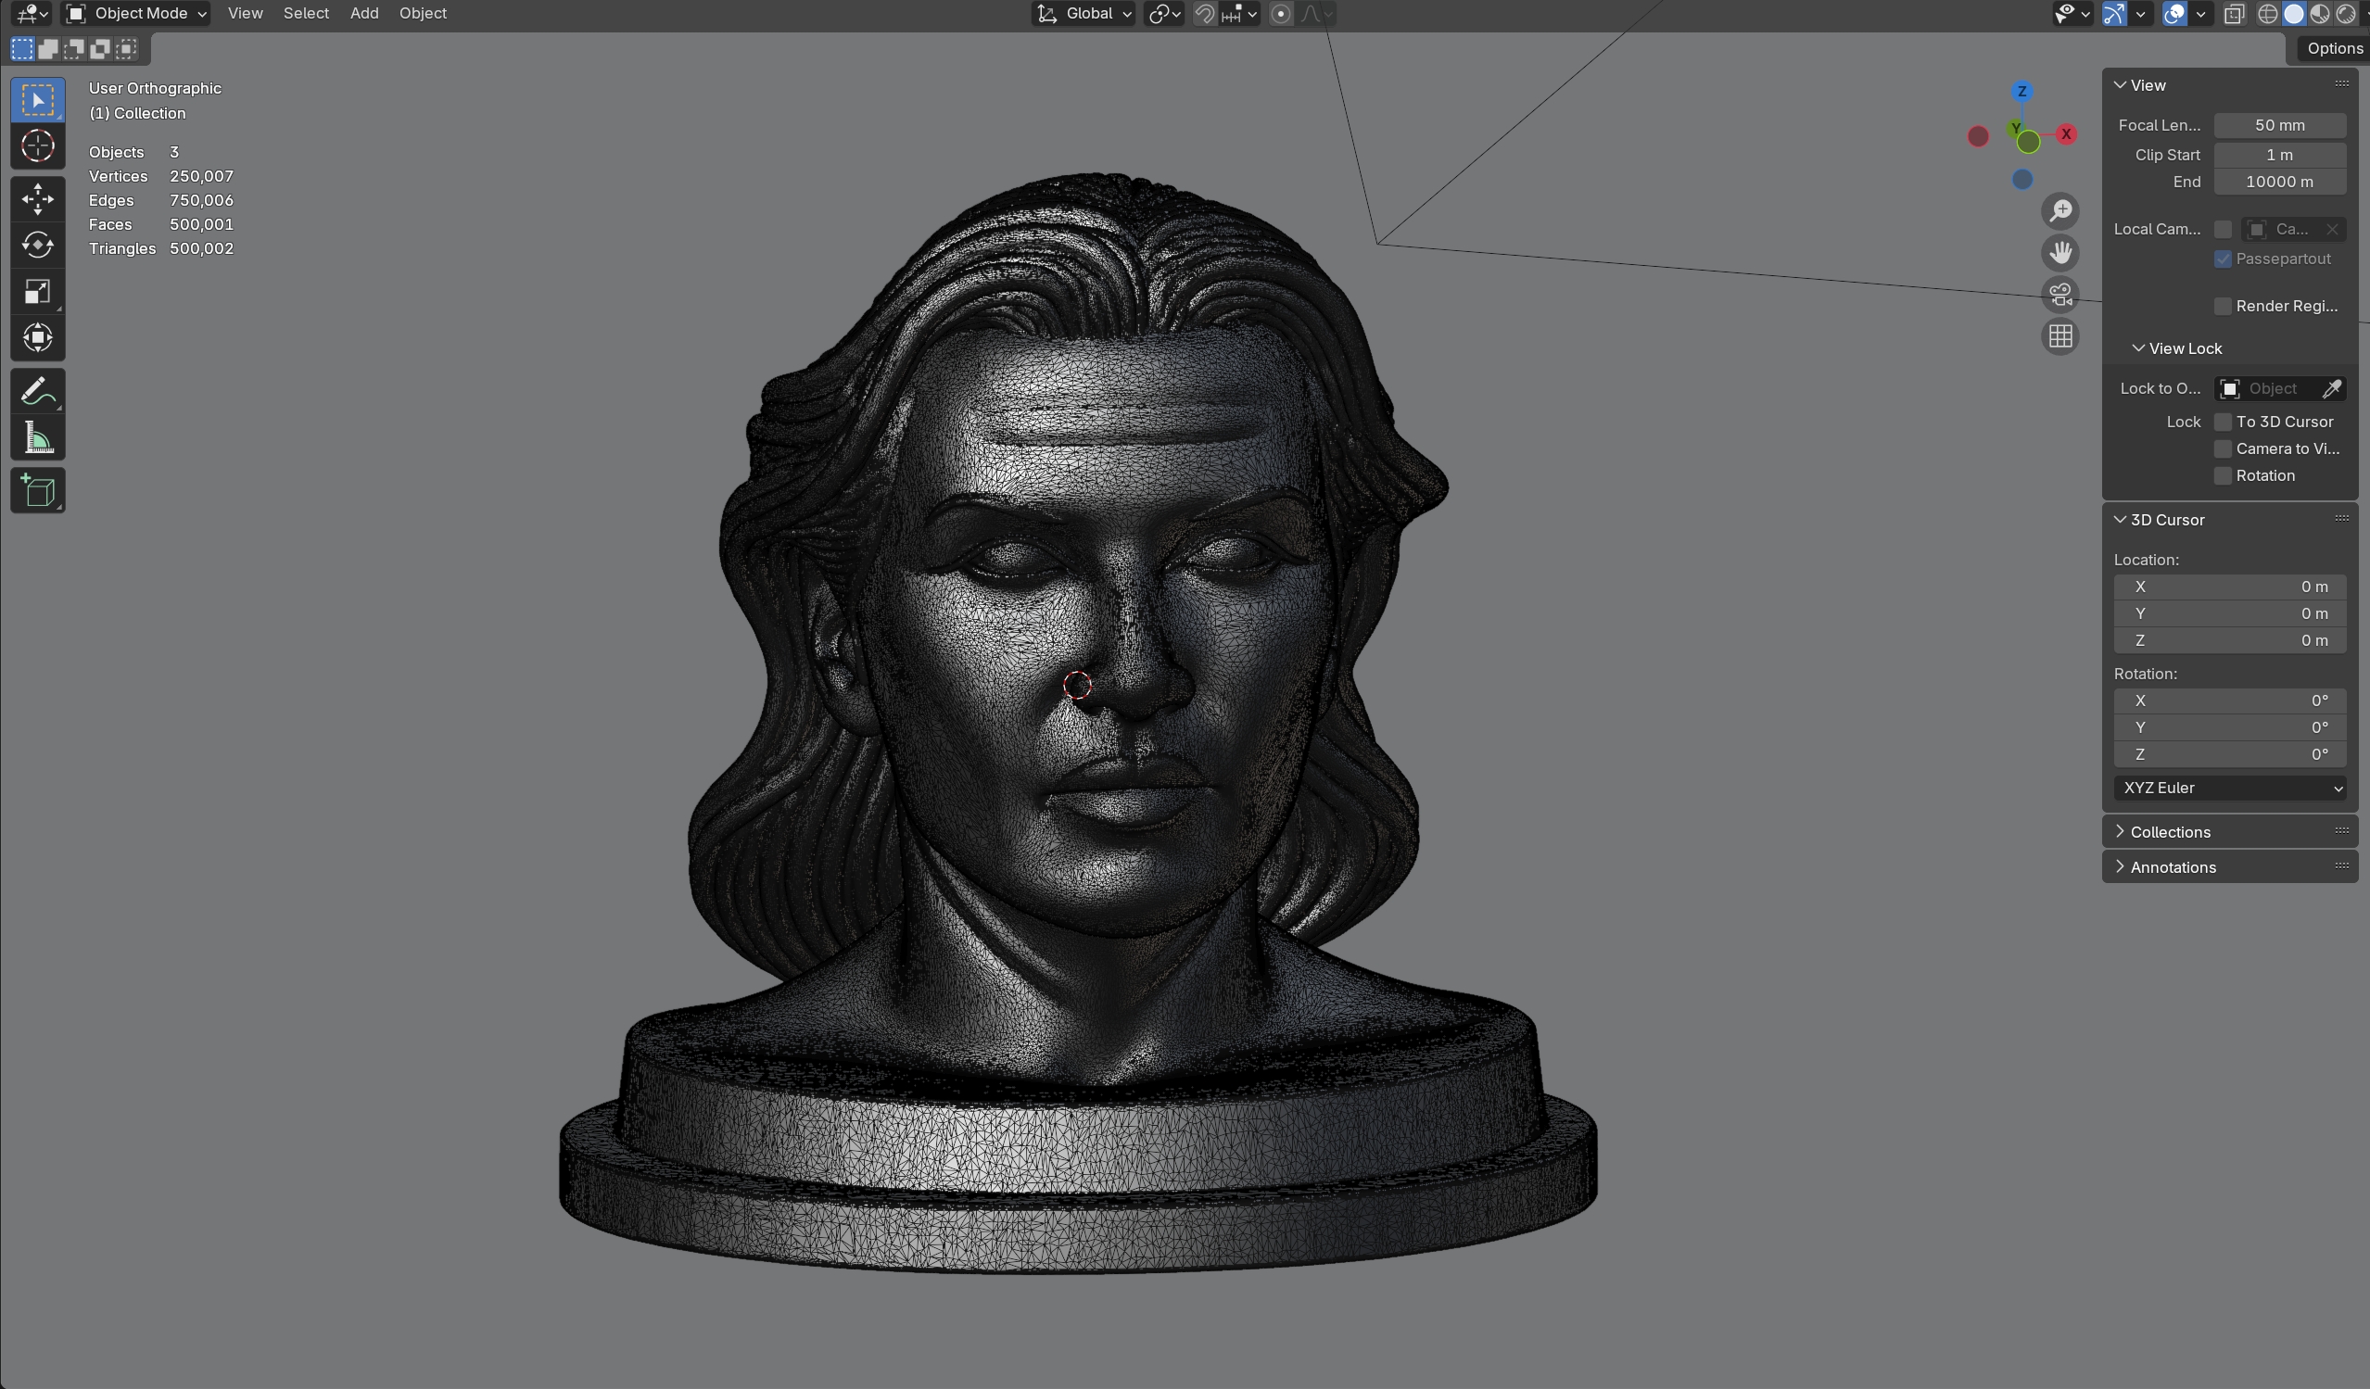The height and width of the screenshot is (1389, 2370).
Task: Select the Scale tool
Action: [38, 292]
